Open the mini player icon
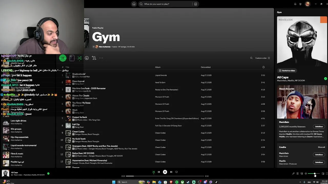 (323, 174)
